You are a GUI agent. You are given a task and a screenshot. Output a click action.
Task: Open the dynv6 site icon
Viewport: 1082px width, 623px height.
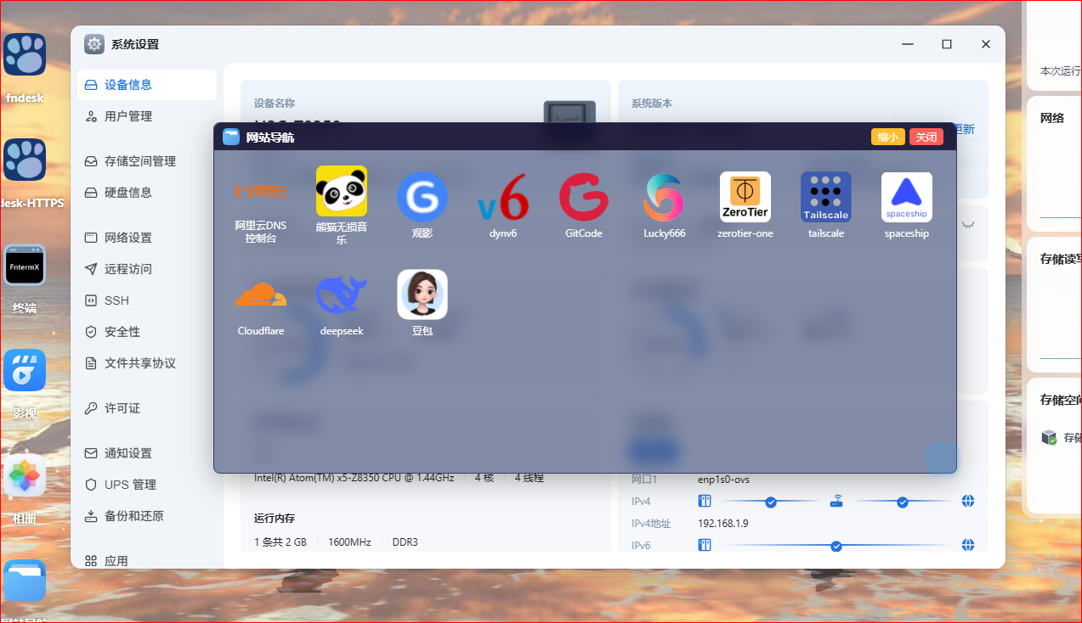[x=503, y=197]
